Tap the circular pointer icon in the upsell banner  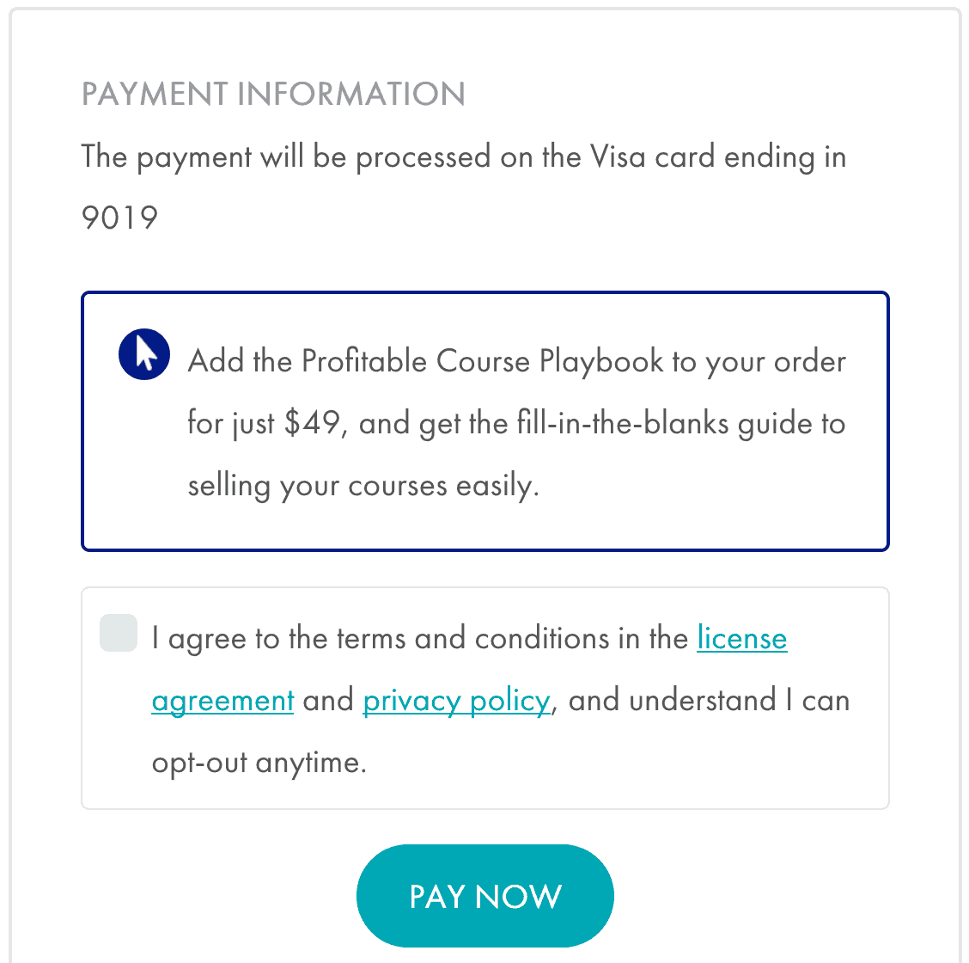pyautogui.click(x=143, y=354)
